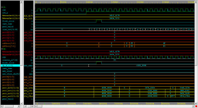198x108 pixels.
Task: Click waveform horizontal scroll-left arrow
Action: pos(36,106)
